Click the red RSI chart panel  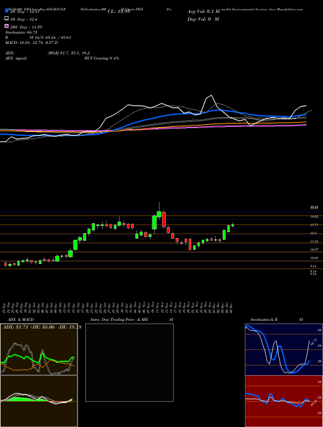pyautogui.click(x=284, y=401)
